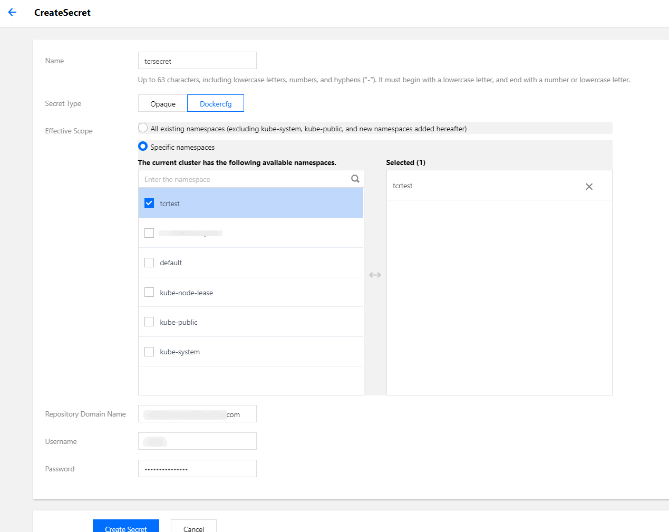Click the namespace search magnifier icon
669x532 pixels.
coord(355,179)
